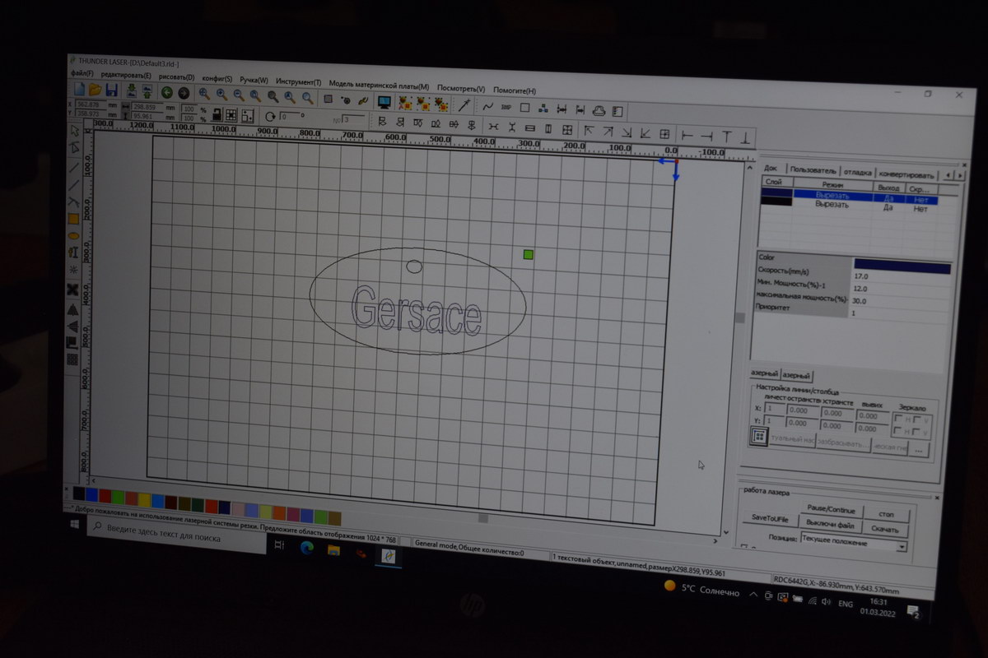
Task: Pick the red swatch in the bottom color palette
Action: coord(105,496)
